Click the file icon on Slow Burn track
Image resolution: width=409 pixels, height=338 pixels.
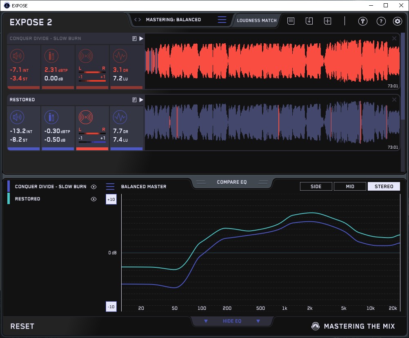pos(134,39)
